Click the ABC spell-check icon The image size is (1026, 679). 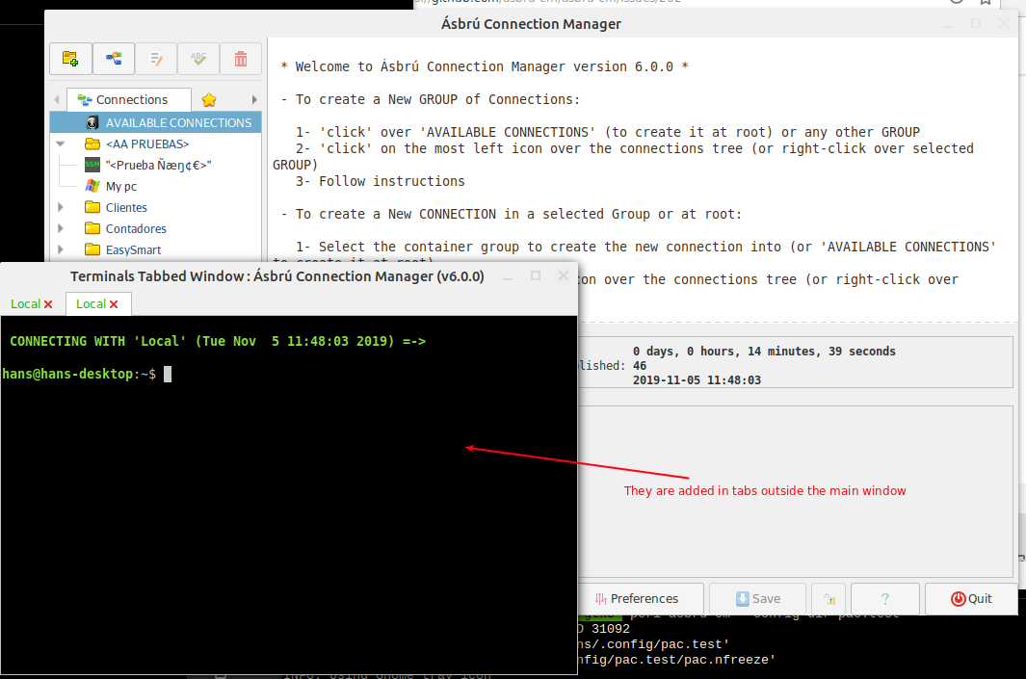coord(197,59)
